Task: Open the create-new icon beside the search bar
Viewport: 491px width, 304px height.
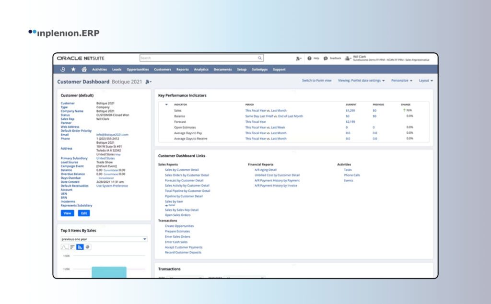Action: [298, 58]
